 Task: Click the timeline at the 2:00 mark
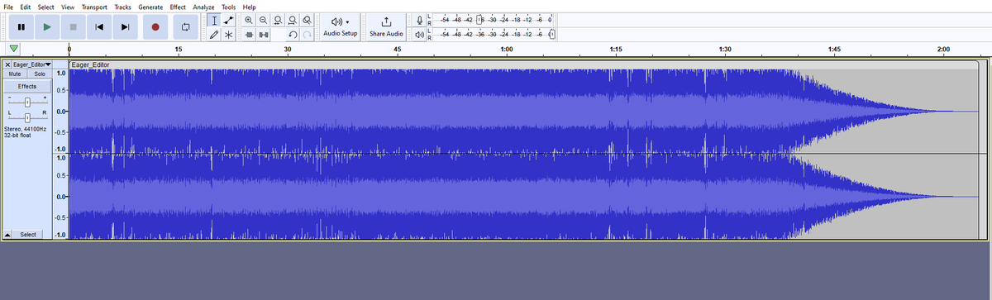pos(944,50)
